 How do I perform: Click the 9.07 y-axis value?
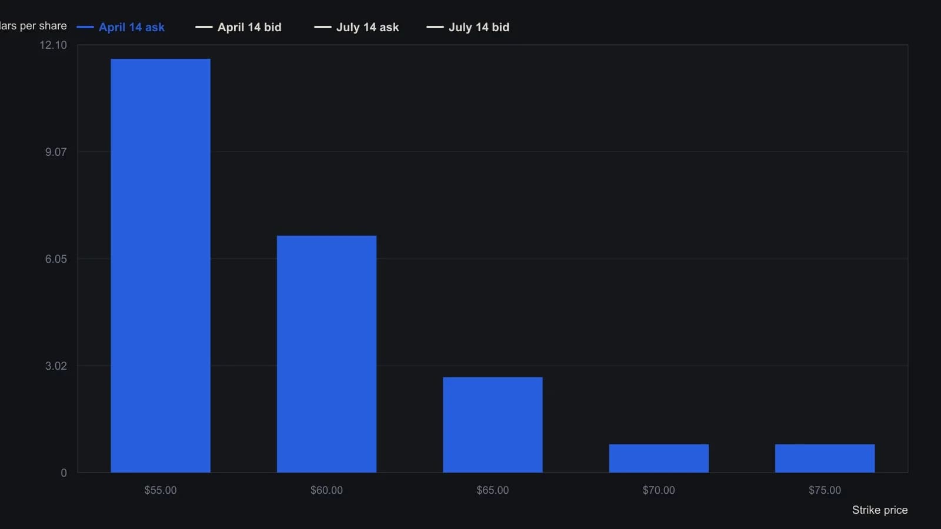56,152
